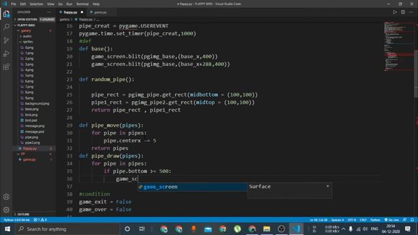Open the Terminal menu

(x=82, y=4)
